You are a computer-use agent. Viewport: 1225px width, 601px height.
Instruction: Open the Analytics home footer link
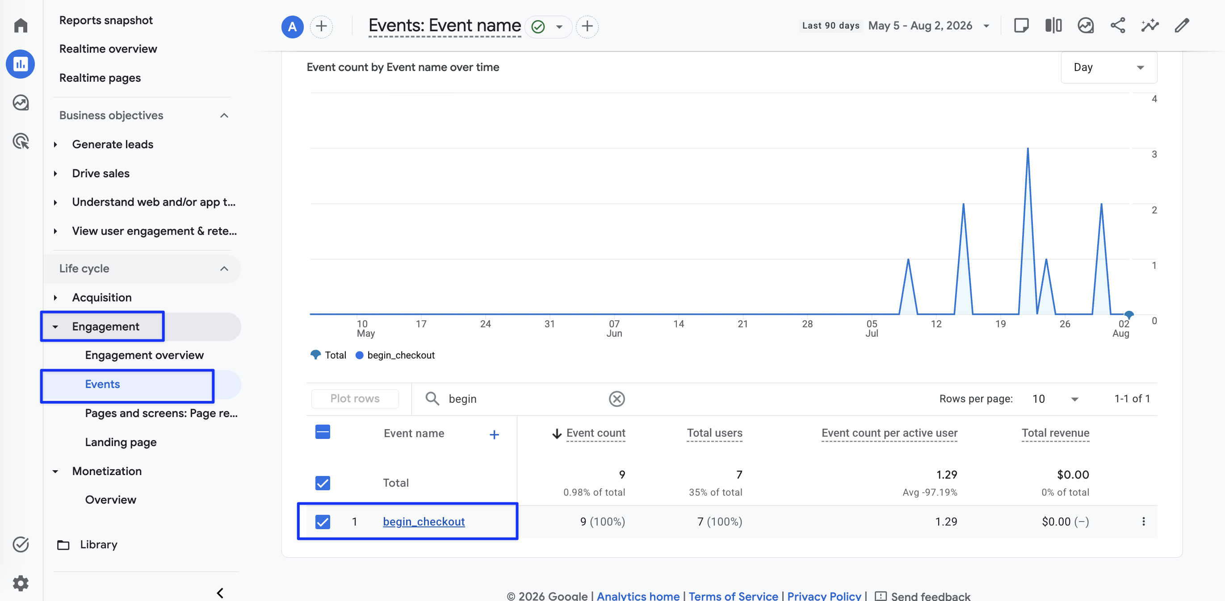pos(638,596)
